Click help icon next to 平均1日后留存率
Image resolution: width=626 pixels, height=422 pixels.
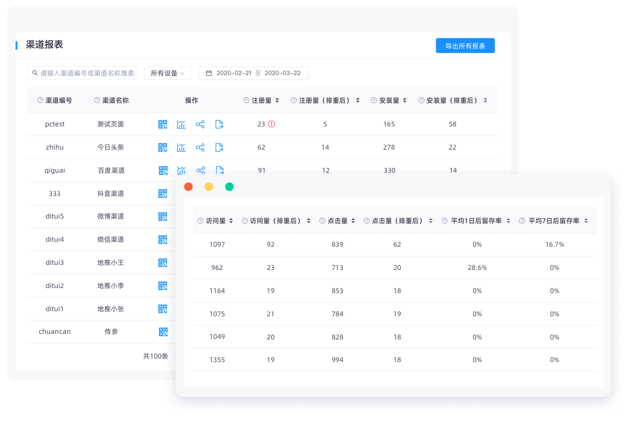(x=444, y=221)
